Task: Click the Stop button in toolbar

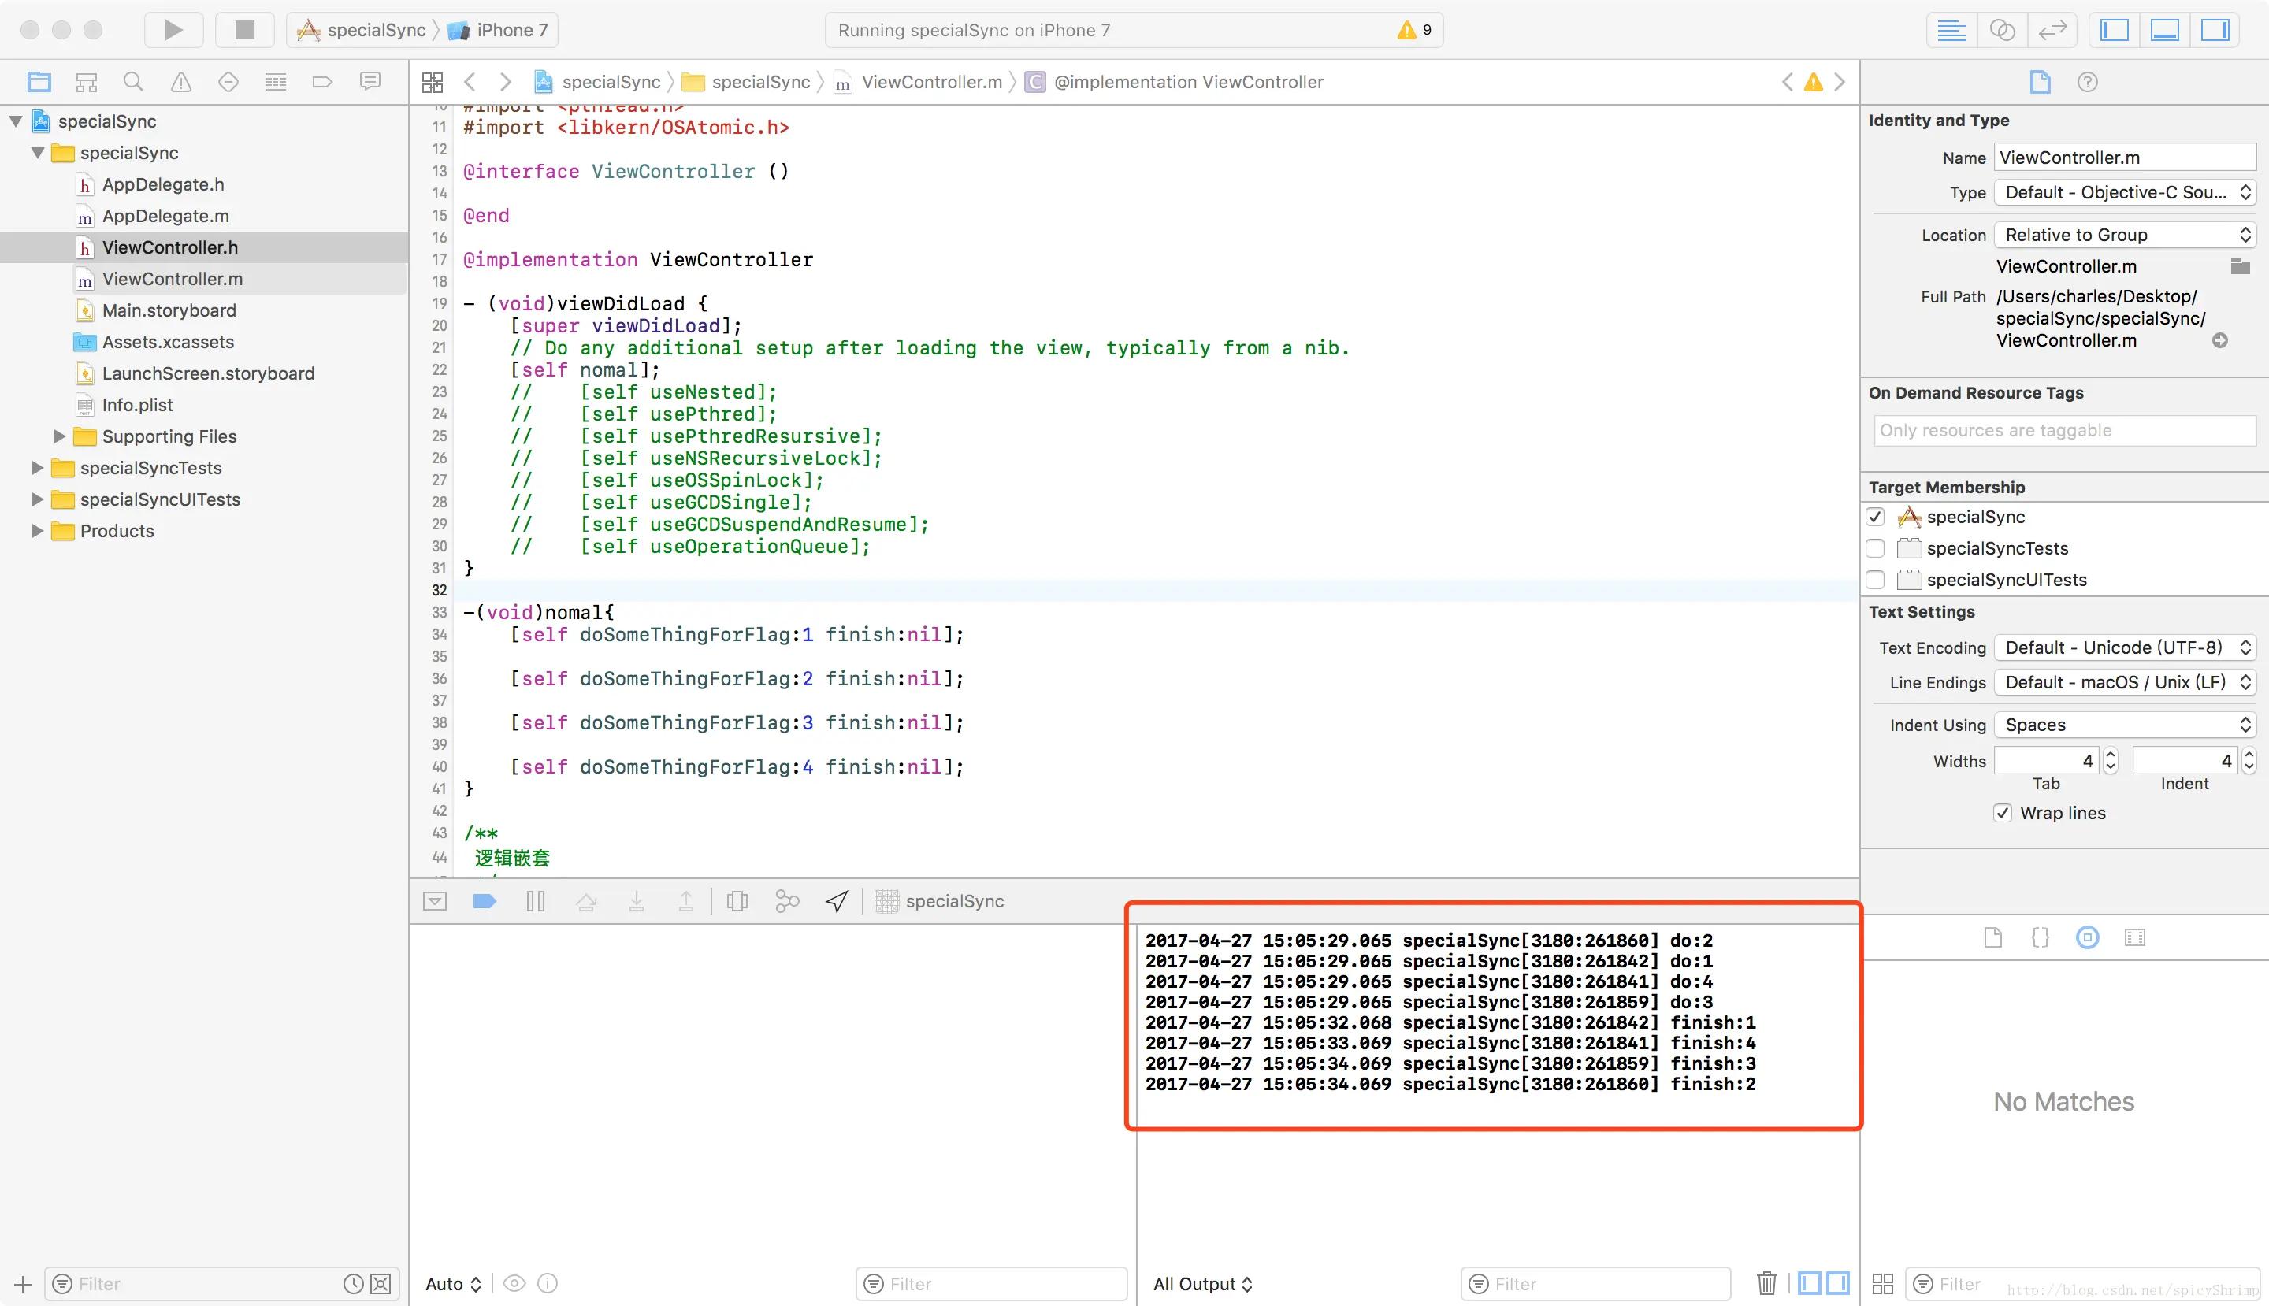Action: click(x=244, y=30)
